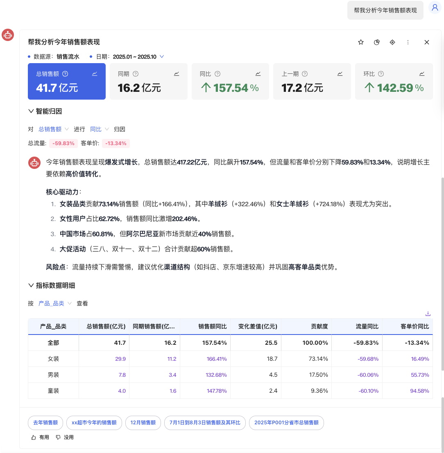444x453 pixels.
Task: Click trend chart icon on 总销售额 card
Action: click(x=95, y=74)
